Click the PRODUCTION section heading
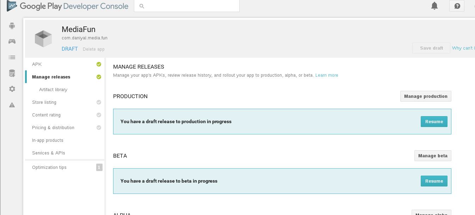This screenshot has height=215, width=475. (x=130, y=96)
